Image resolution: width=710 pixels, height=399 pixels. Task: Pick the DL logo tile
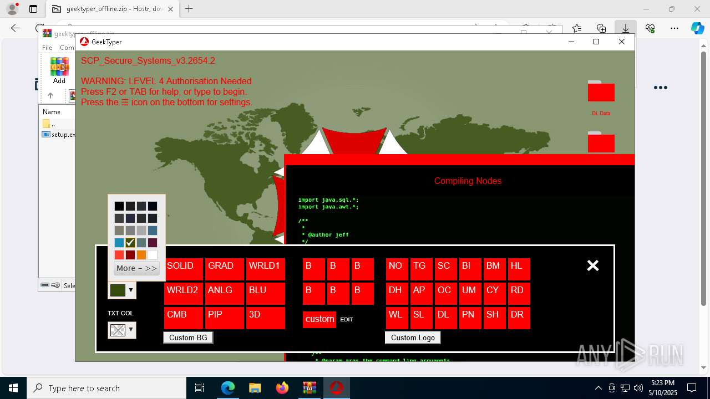click(x=445, y=318)
